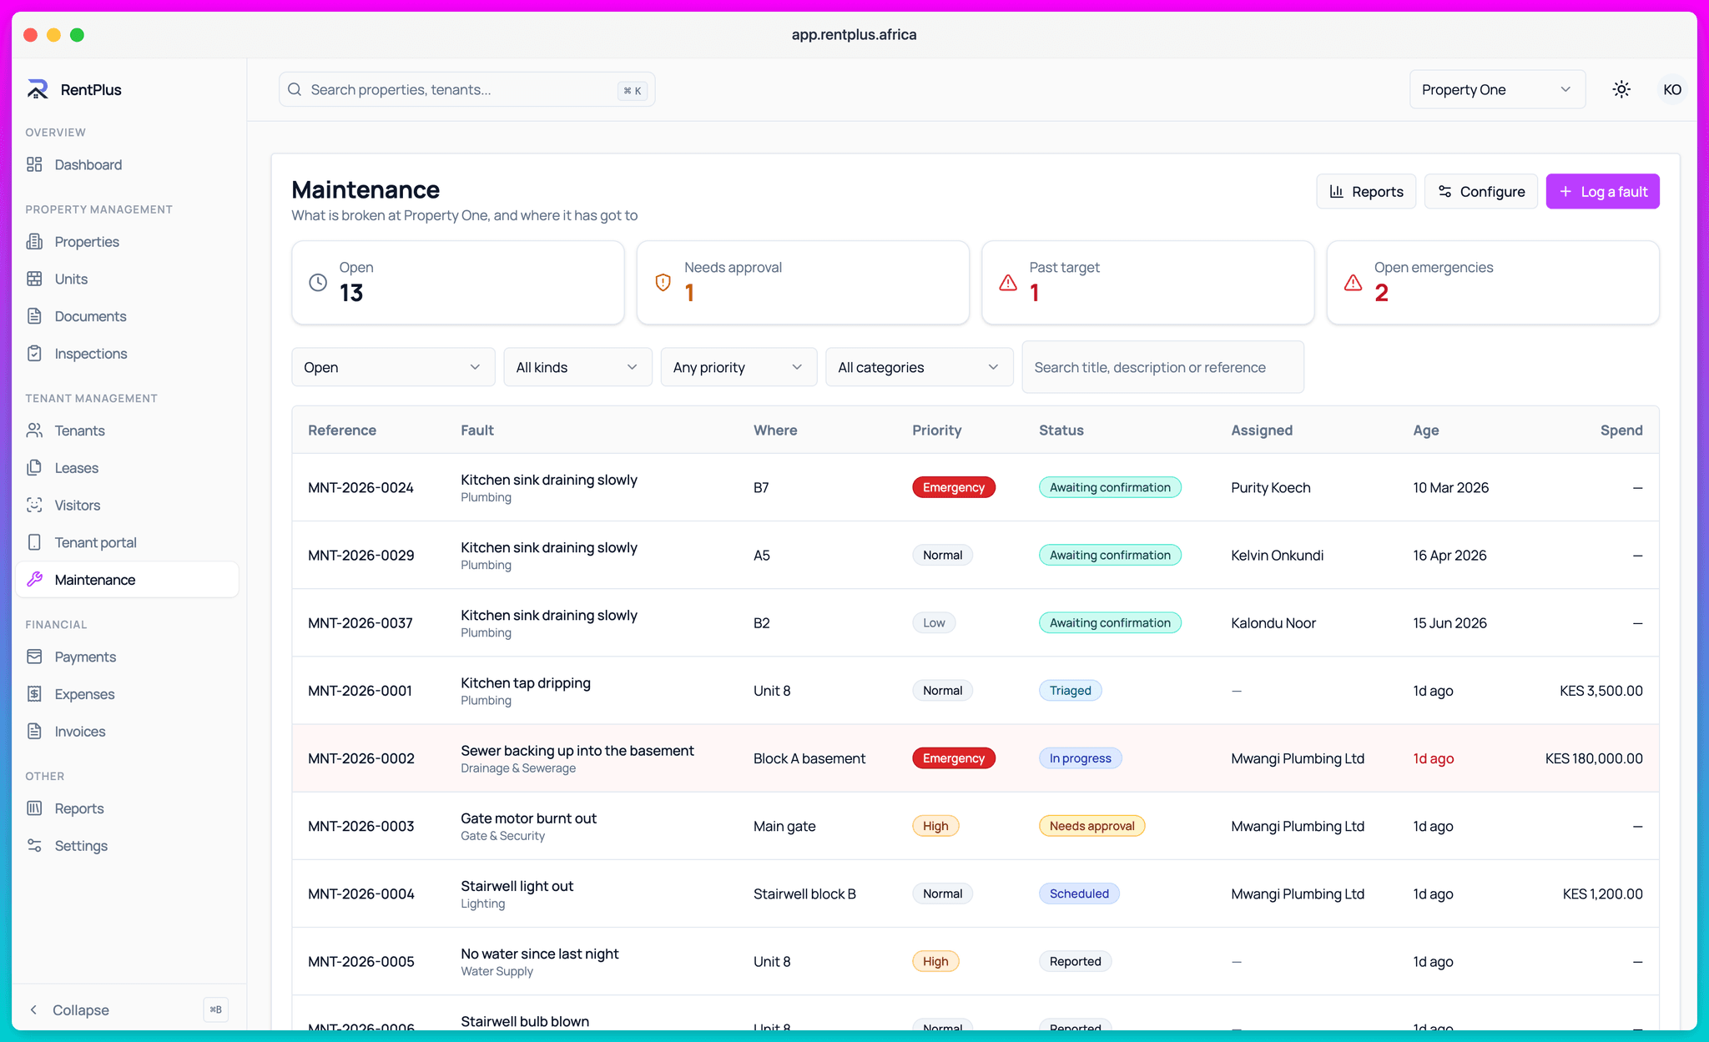Focus the Search title, description or reference field

point(1162,367)
